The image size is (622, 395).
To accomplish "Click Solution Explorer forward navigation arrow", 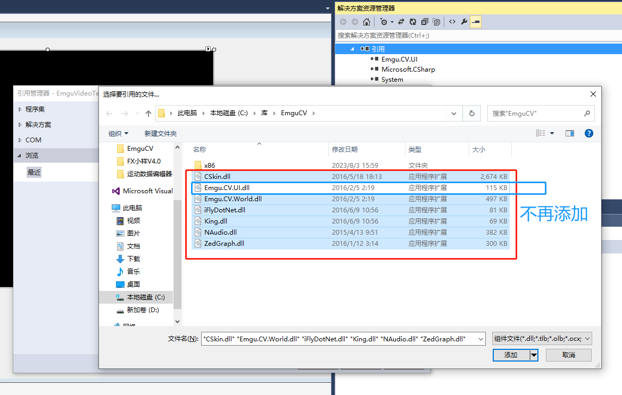I will [x=355, y=22].
